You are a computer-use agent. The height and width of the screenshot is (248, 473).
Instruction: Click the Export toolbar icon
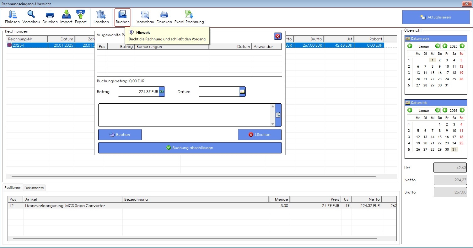click(81, 17)
